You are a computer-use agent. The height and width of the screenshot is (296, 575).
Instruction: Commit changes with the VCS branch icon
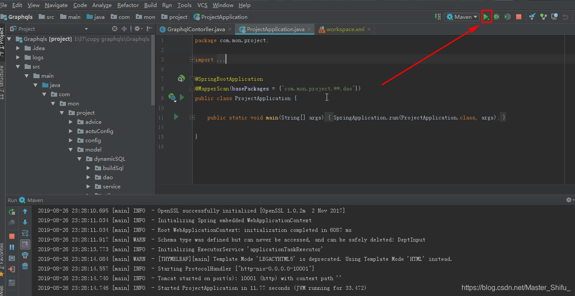pyautogui.click(x=543, y=17)
